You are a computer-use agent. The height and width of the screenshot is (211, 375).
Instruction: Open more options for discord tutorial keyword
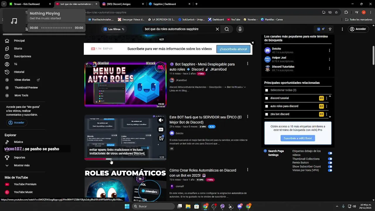[x=326, y=98]
